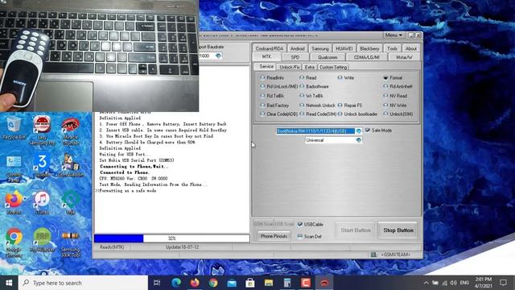Image resolution: width=515 pixels, height=290 pixels.
Task: Click Miracle Box app on the taskbar
Action: click(324, 283)
